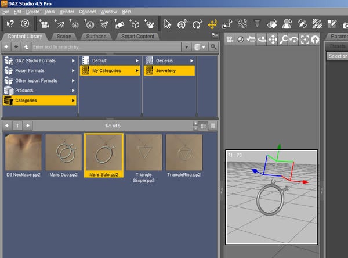
Task: Expand the Products arrow
Action: tap(73, 91)
